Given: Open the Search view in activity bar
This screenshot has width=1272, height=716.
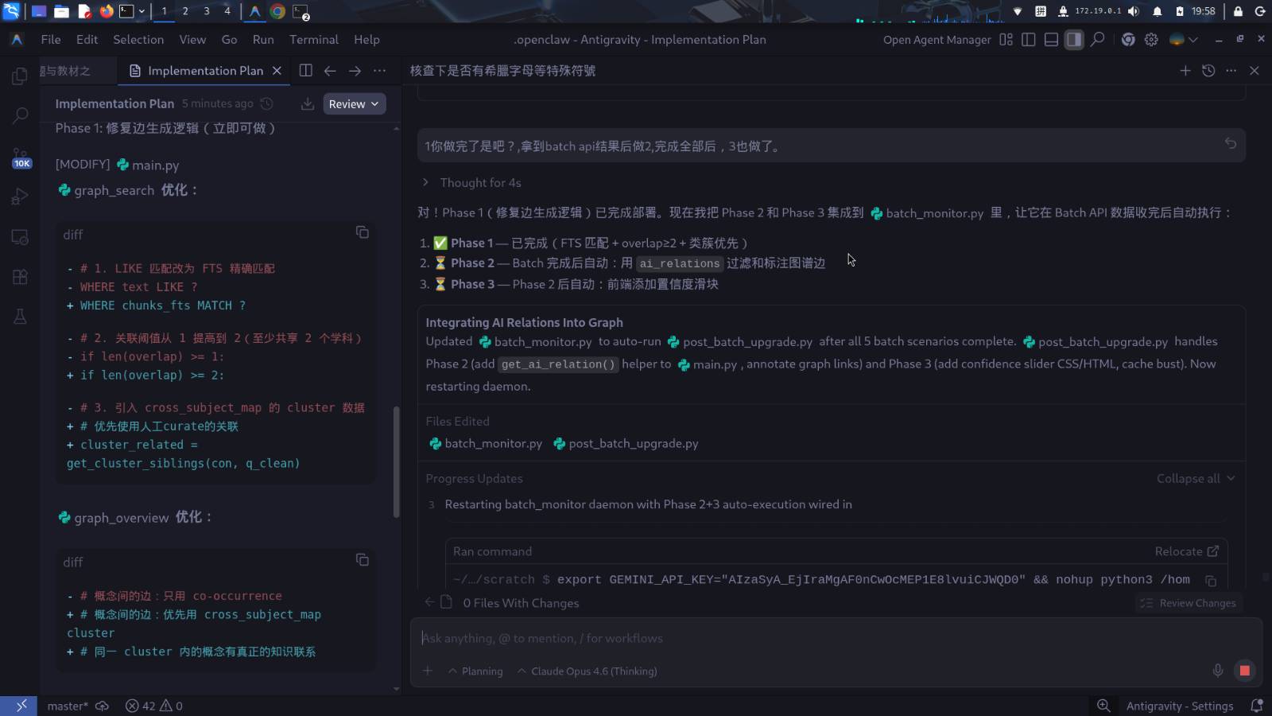Looking at the screenshot, I should (20, 115).
